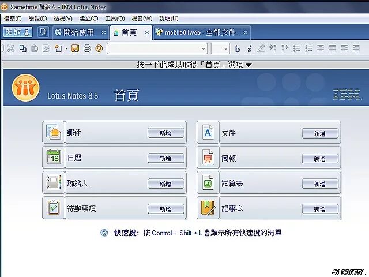This screenshot has height=277, width=369.
Task: Open the 說明(H) menu
Action: point(169,18)
